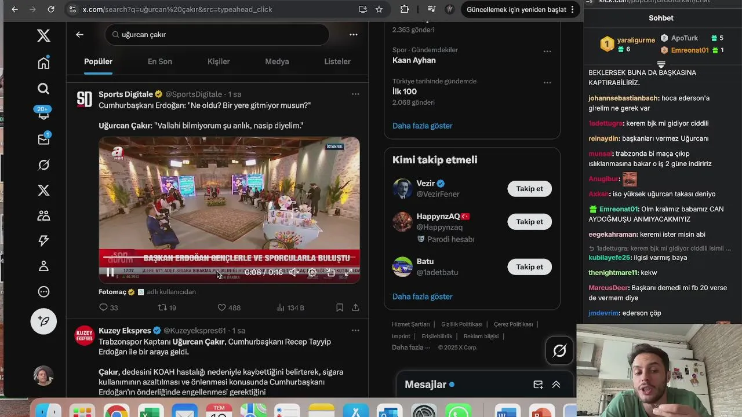Open the lightning bolt sidebar icon
This screenshot has width=742, height=417.
click(43, 241)
